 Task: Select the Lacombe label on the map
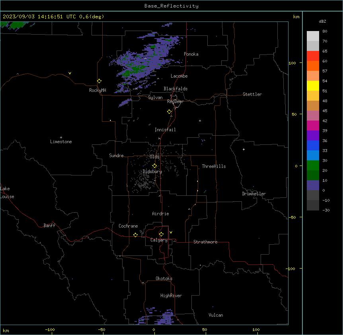click(179, 76)
